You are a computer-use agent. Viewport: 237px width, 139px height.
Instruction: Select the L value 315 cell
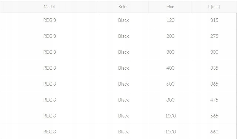(214, 20)
